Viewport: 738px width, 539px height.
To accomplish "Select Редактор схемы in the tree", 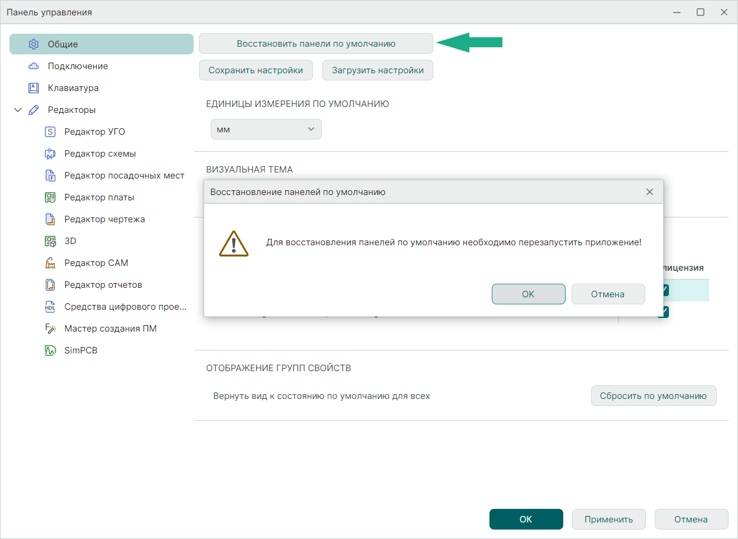I will tap(100, 154).
